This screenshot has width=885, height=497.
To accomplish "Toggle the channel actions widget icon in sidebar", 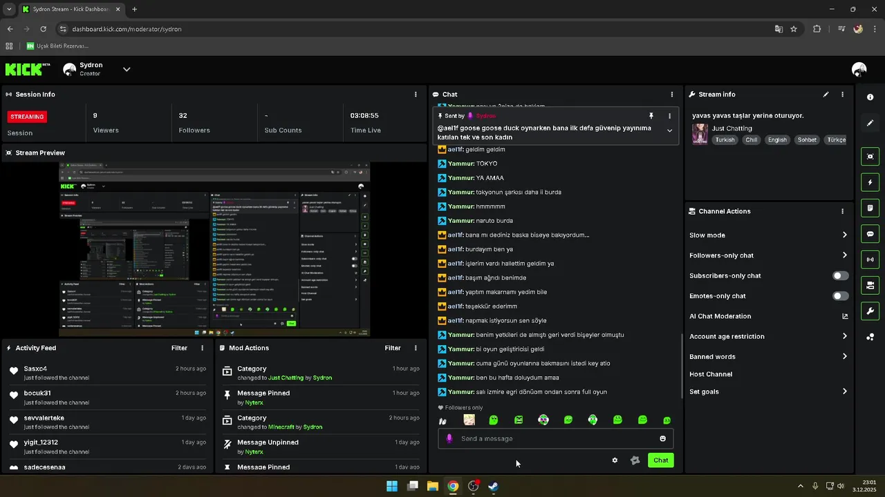I will [870, 285].
